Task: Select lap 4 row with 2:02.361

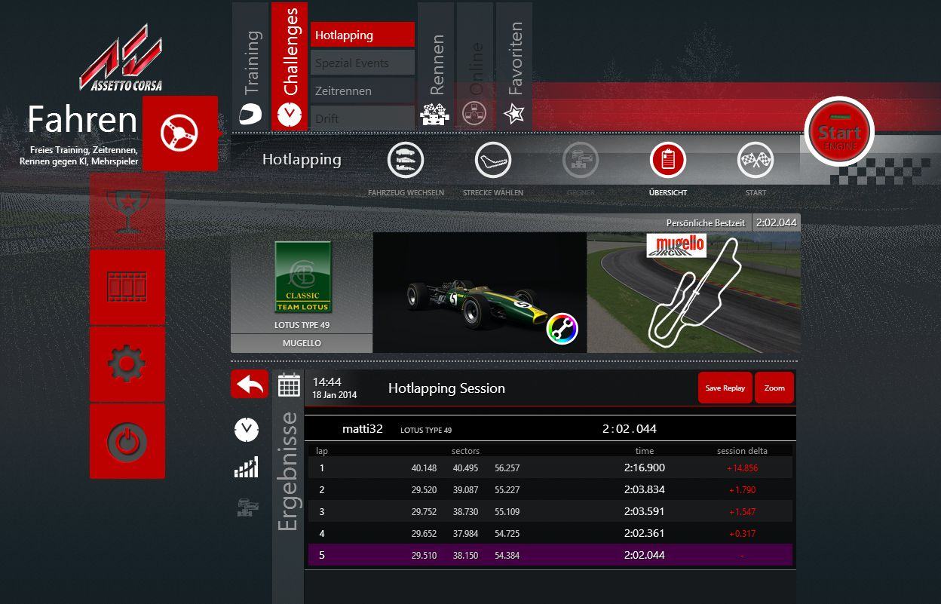Action: [550, 533]
